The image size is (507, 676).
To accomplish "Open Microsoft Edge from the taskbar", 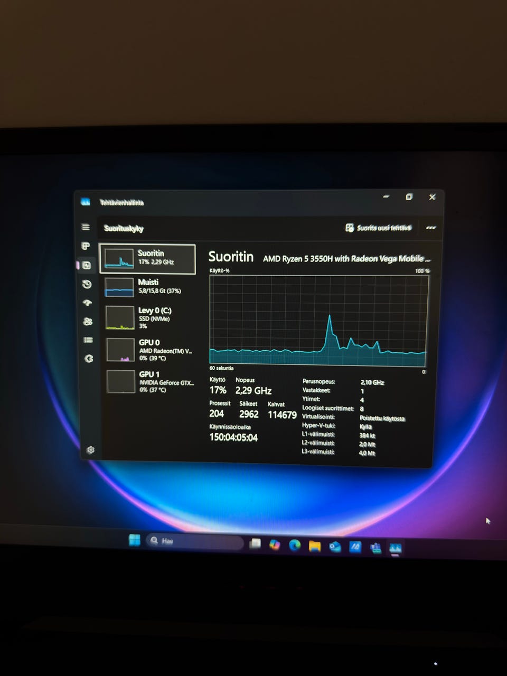I will (x=295, y=545).
